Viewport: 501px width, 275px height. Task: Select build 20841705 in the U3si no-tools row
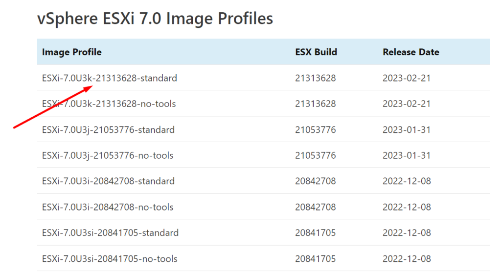point(316,259)
